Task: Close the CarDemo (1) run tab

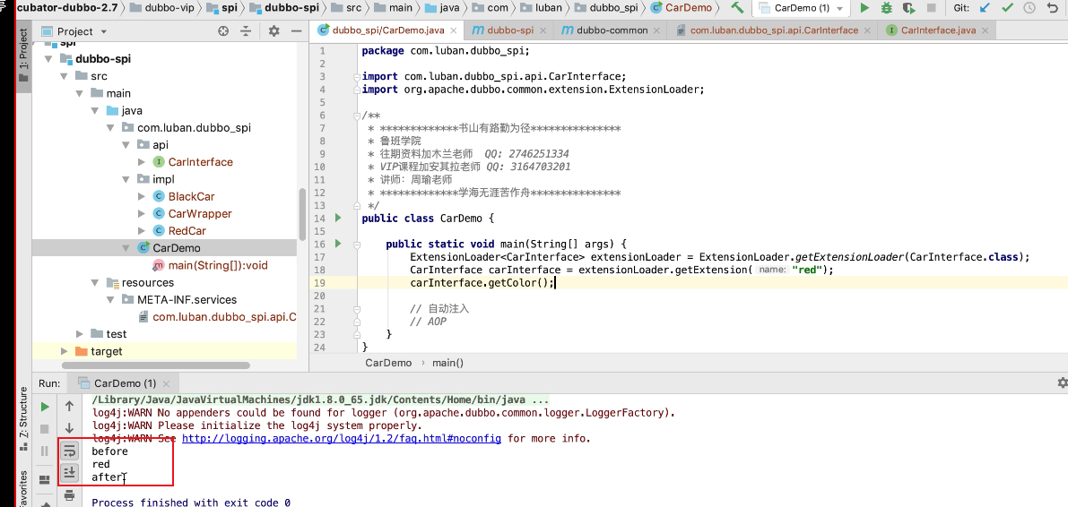Action: pos(167,383)
